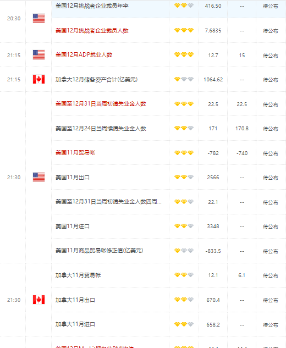Click the 21:30 time beside the Canada flag
This screenshot has height=348, width=286.
pyautogui.click(x=14, y=300)
